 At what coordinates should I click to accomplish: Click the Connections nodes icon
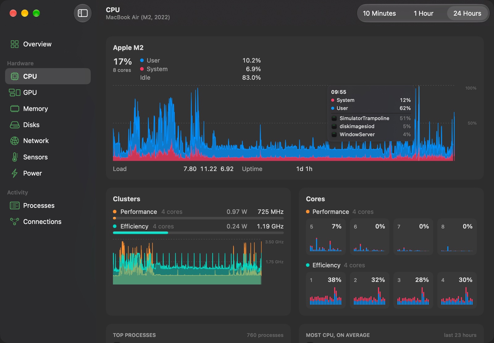click(x=15, y=222)
